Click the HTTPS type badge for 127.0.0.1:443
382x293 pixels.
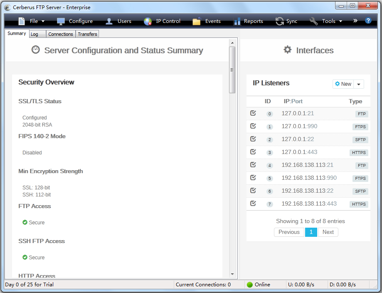pos(359,152)
